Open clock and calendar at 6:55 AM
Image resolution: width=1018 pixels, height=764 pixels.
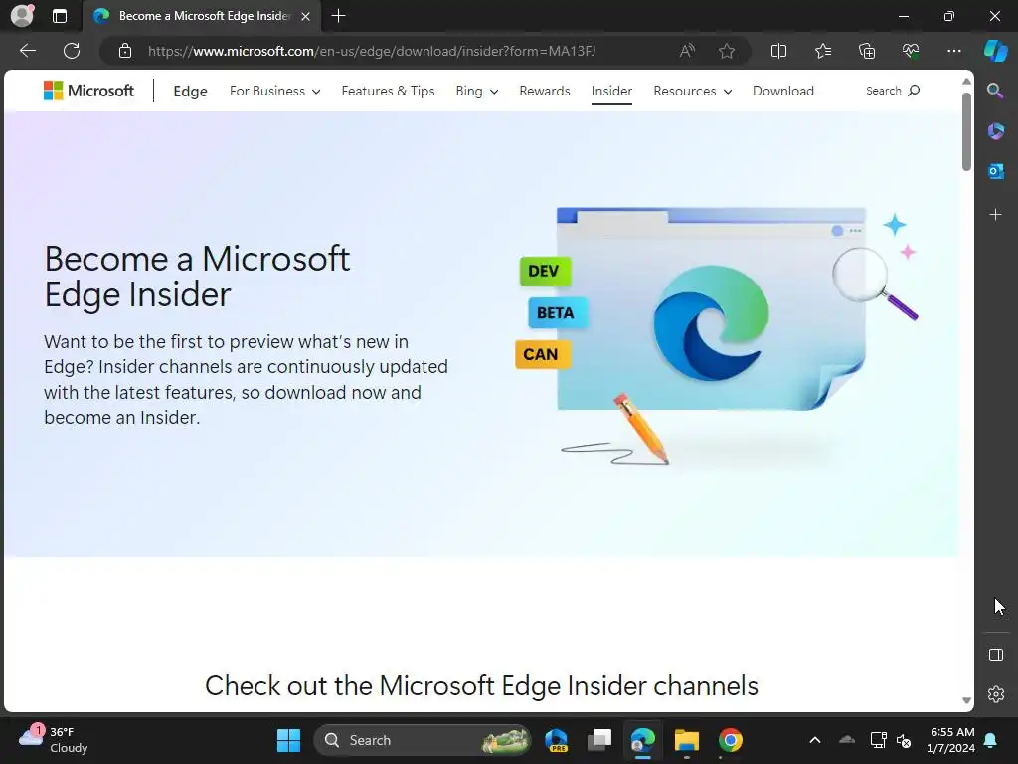(x=950, y=740)
